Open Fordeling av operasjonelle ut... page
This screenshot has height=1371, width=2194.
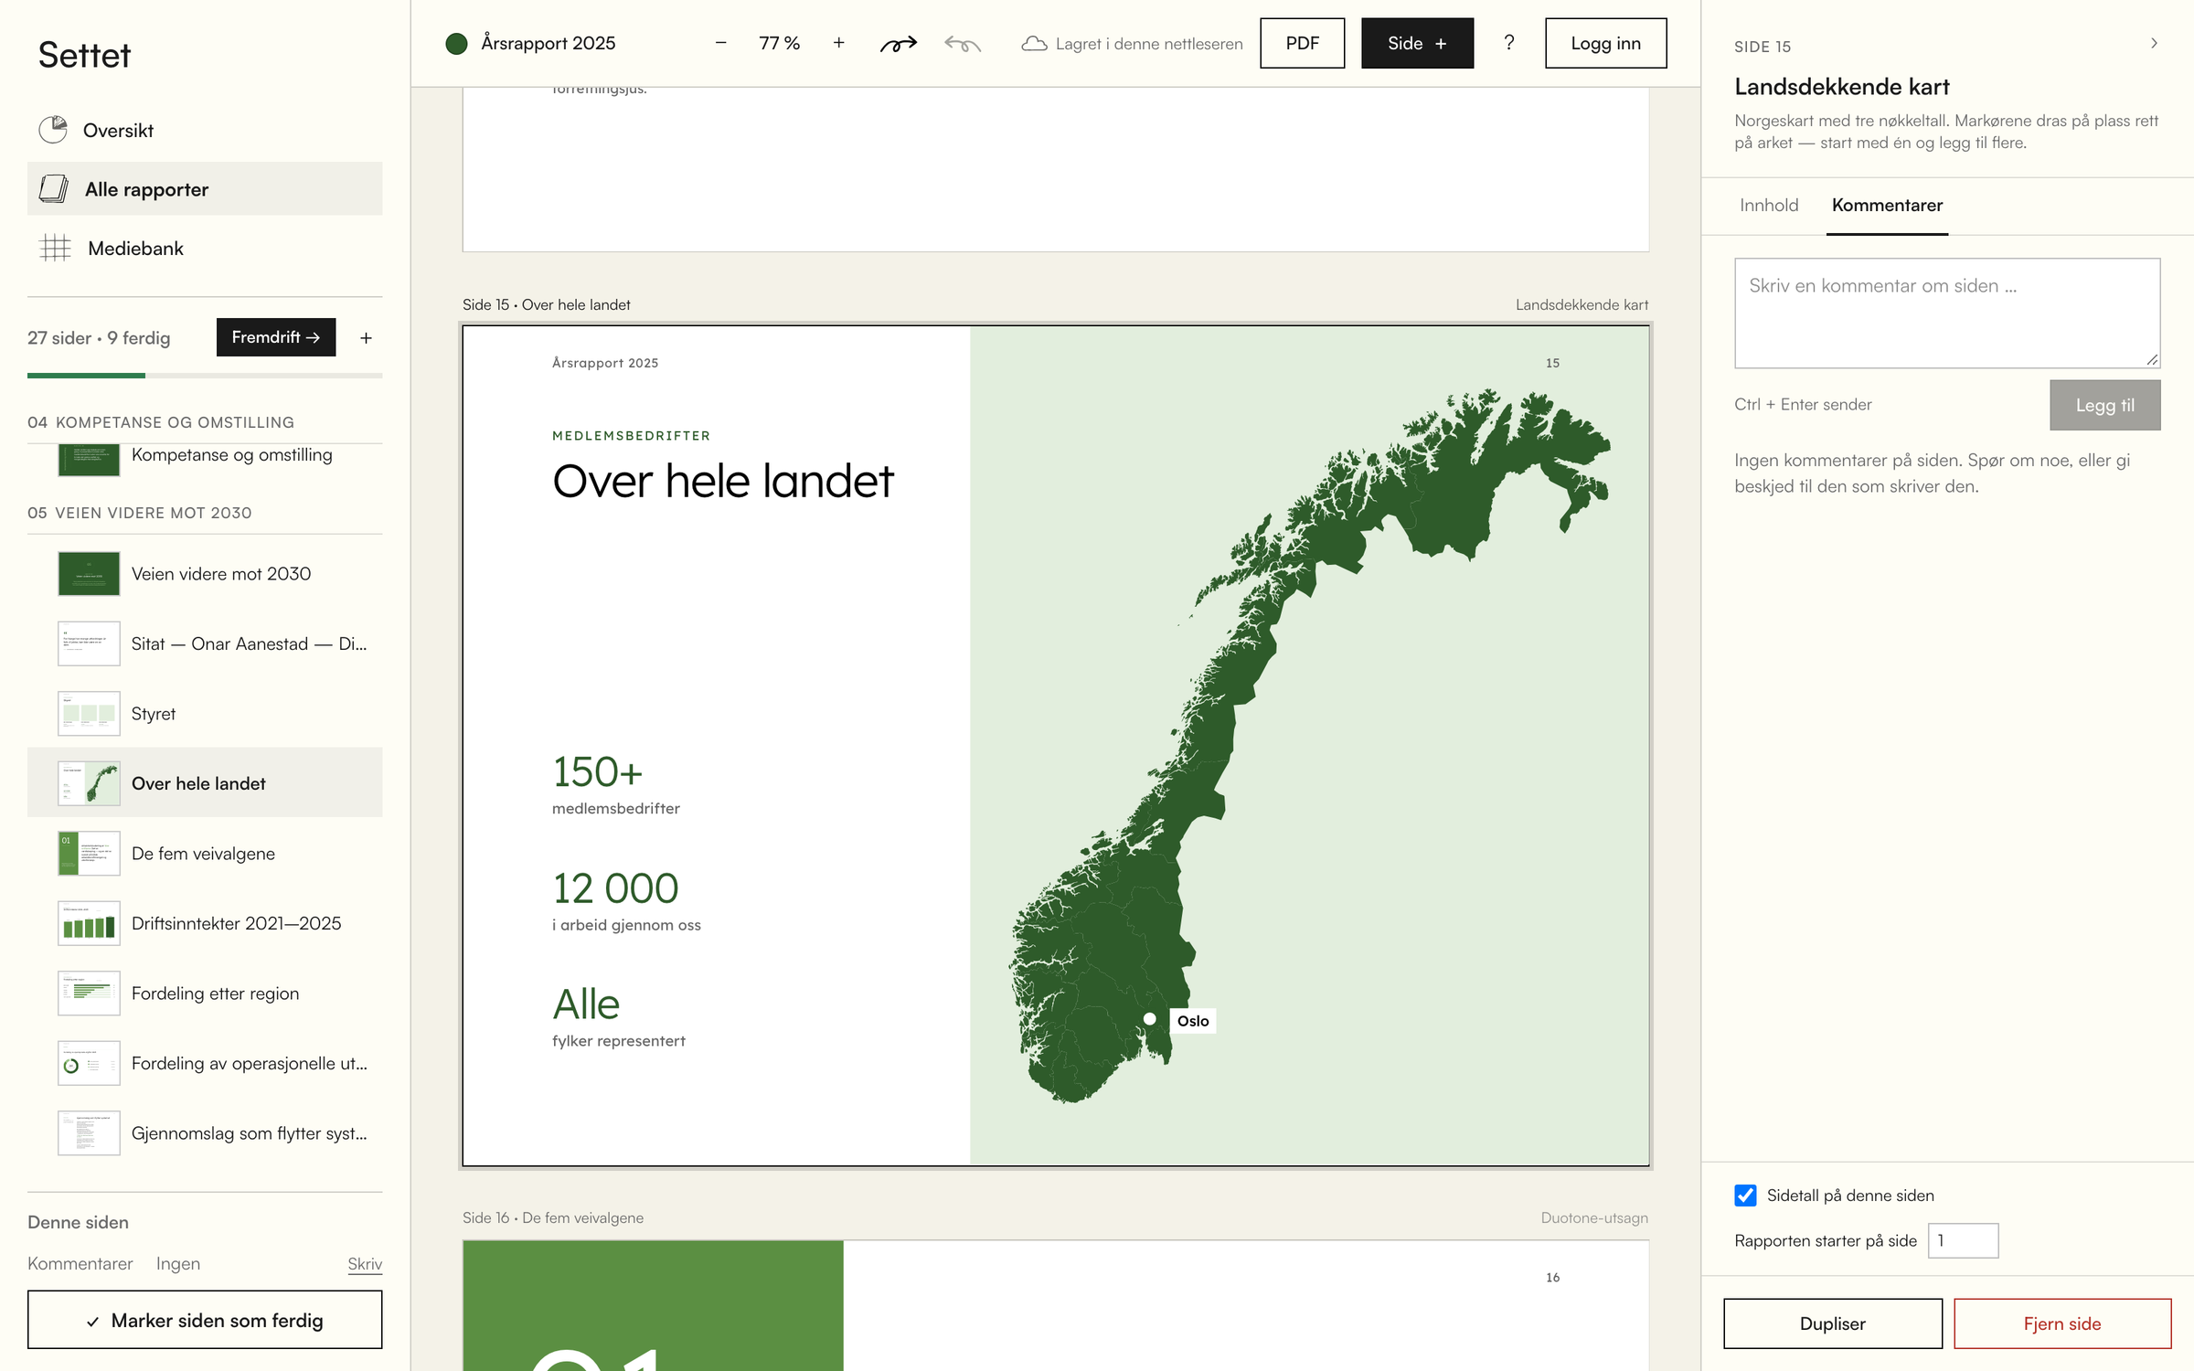(x=205, y=1063)
